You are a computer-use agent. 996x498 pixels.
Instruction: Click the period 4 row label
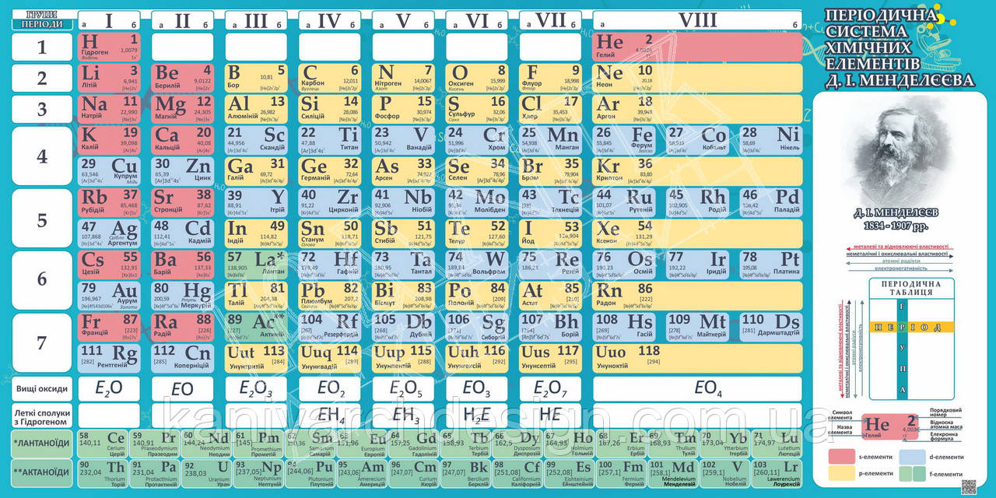42,156
